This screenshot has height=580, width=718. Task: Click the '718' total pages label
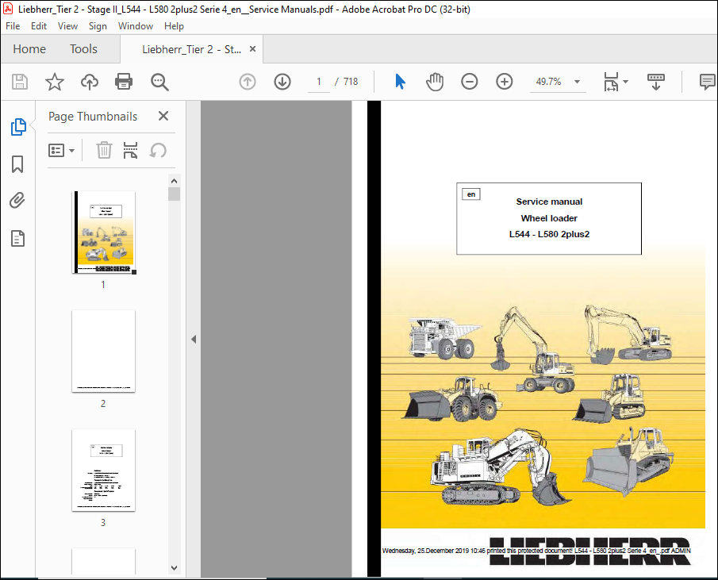(351, 82)
